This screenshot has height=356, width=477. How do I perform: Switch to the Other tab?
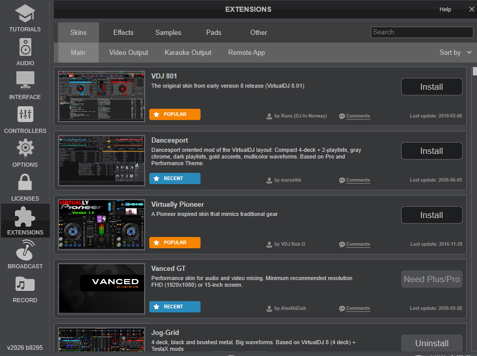pyautogui.click(x=259, y=32)
